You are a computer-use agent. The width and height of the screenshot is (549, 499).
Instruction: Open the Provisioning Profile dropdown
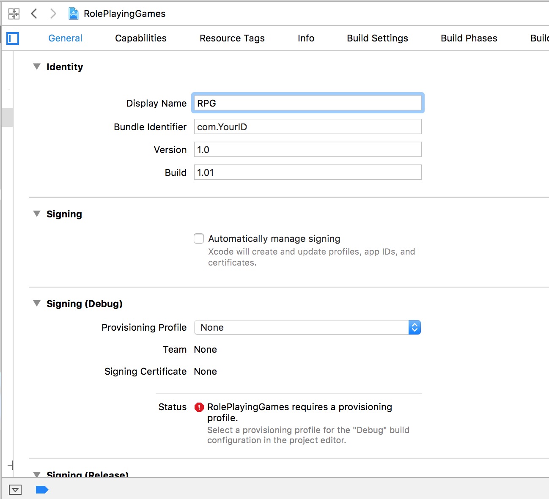[x=307, y=327]
